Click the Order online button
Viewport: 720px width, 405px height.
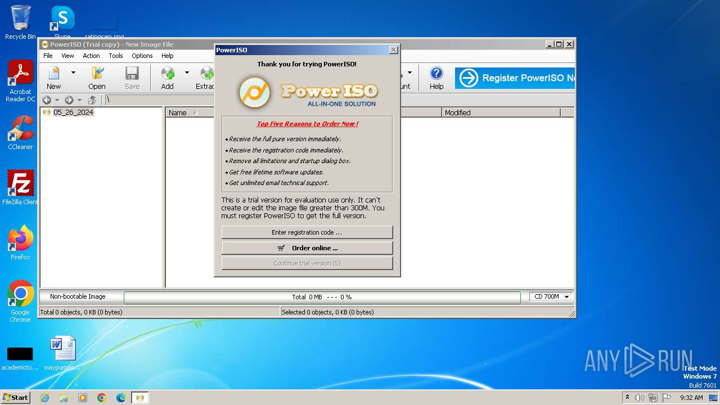307,248
